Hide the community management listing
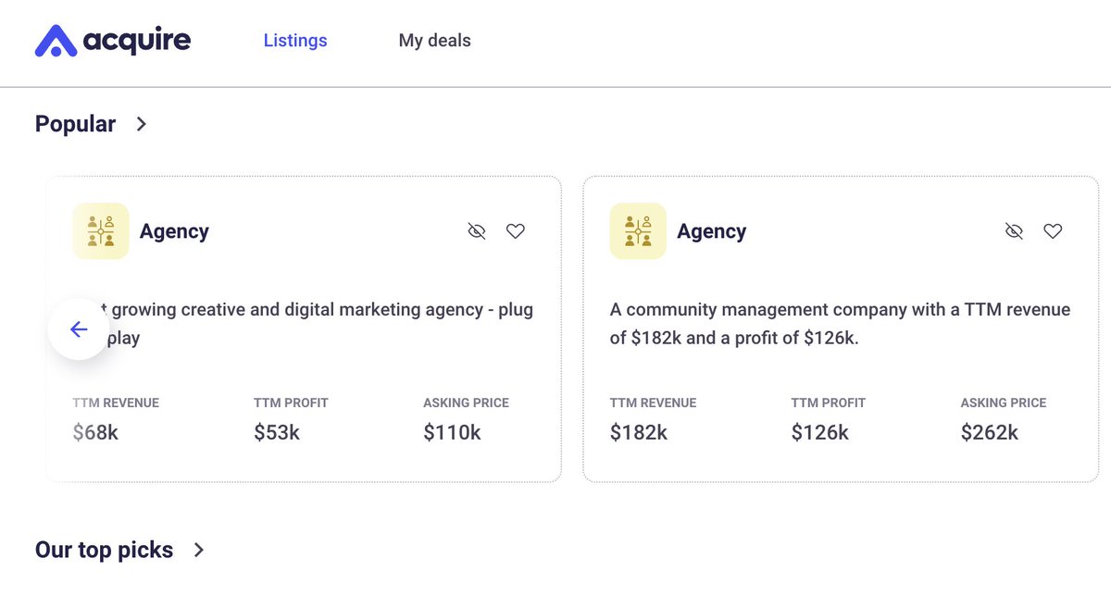This screenshot has height=595, width=1111. tap(1014, 231)
